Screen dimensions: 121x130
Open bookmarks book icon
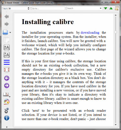pyautogui.click(x=6, y=94)
